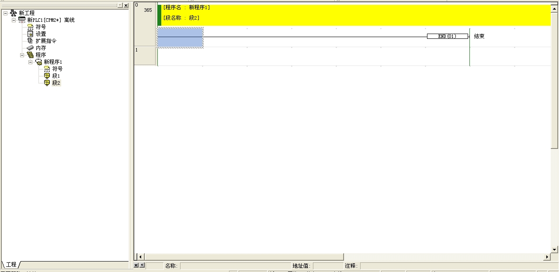Switch to the 工程 tab
This screenshot has width=559, height=272.
11,265
